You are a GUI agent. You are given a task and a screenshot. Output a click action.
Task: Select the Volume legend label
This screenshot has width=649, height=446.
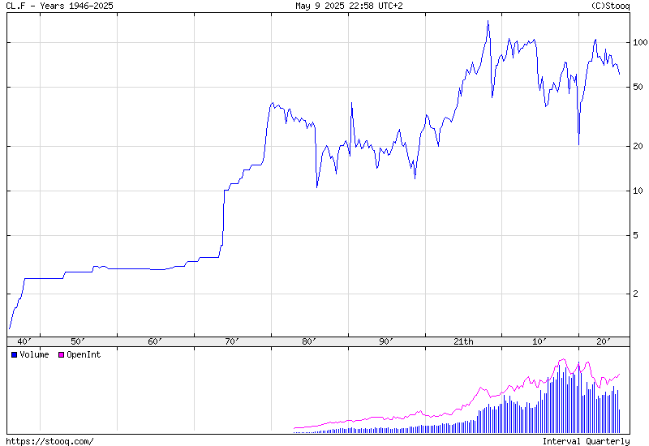[x=34, y=354]
